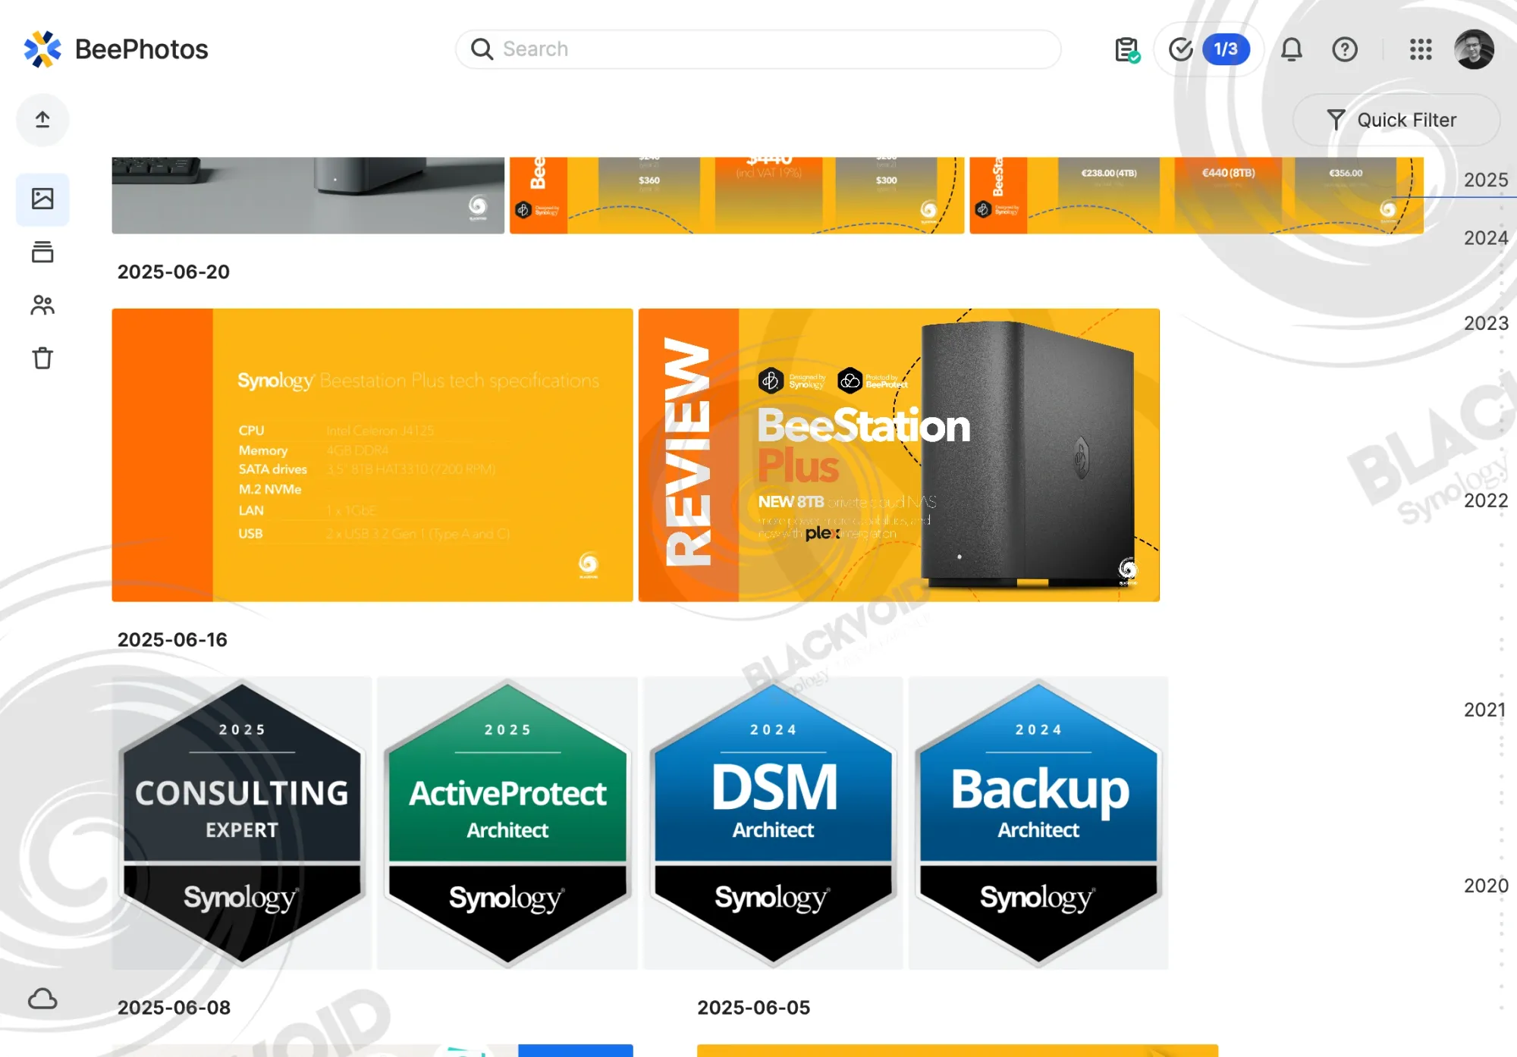This screenshot has width=1517, height=1057.
Task: Jump to 2022 on the timeline
Action: [1486, 500]
